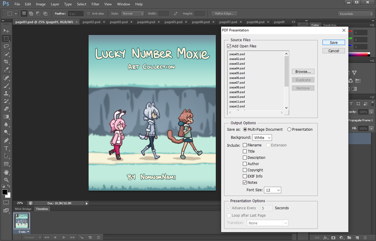376x241 pixels.
Task: Select the Dodge tool
Action: [6, 132]
